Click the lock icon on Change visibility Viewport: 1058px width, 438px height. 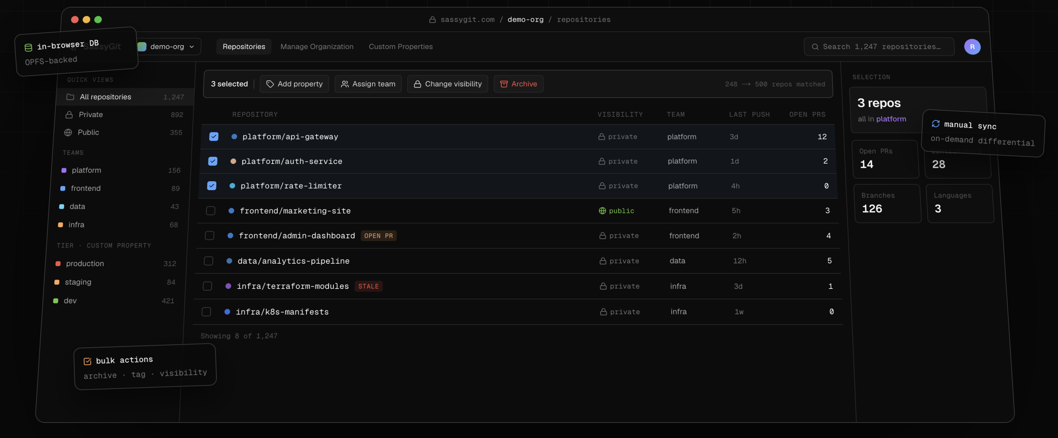tap(417, 84)
